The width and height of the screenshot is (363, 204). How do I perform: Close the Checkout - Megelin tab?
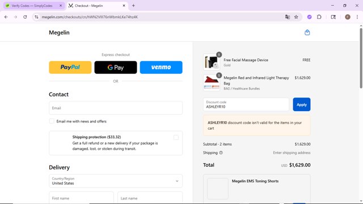pos(124,6)
